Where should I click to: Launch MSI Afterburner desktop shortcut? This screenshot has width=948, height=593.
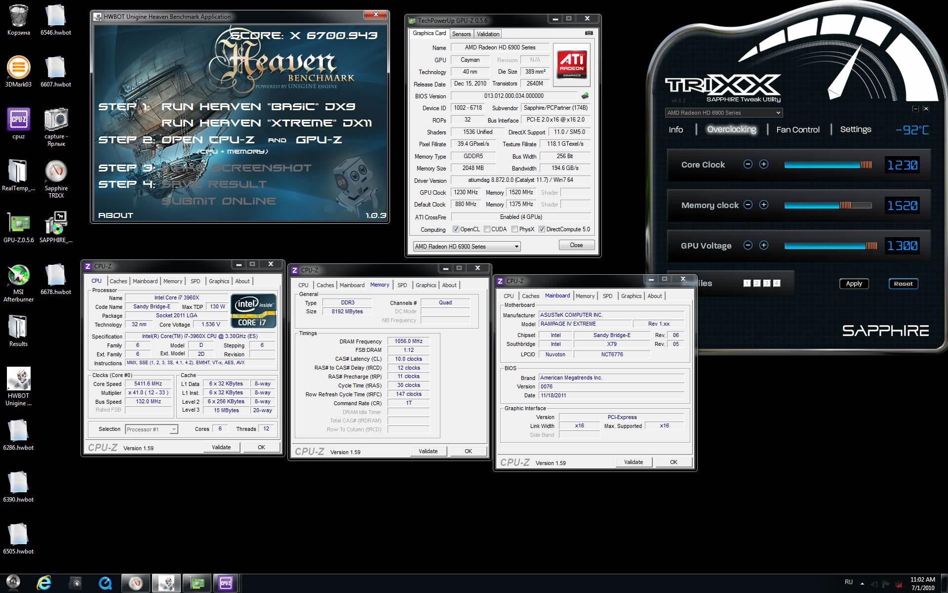click(18, 283)
